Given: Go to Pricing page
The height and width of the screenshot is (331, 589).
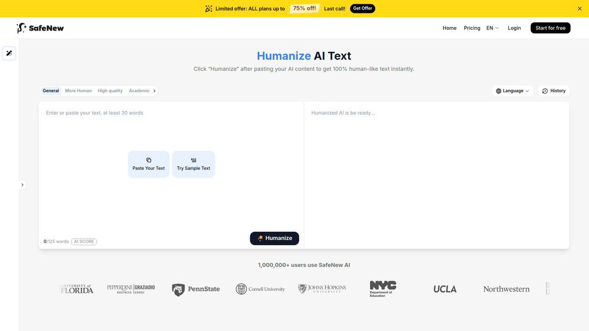Looking at the screenshot, I should [x=472, y=28].
